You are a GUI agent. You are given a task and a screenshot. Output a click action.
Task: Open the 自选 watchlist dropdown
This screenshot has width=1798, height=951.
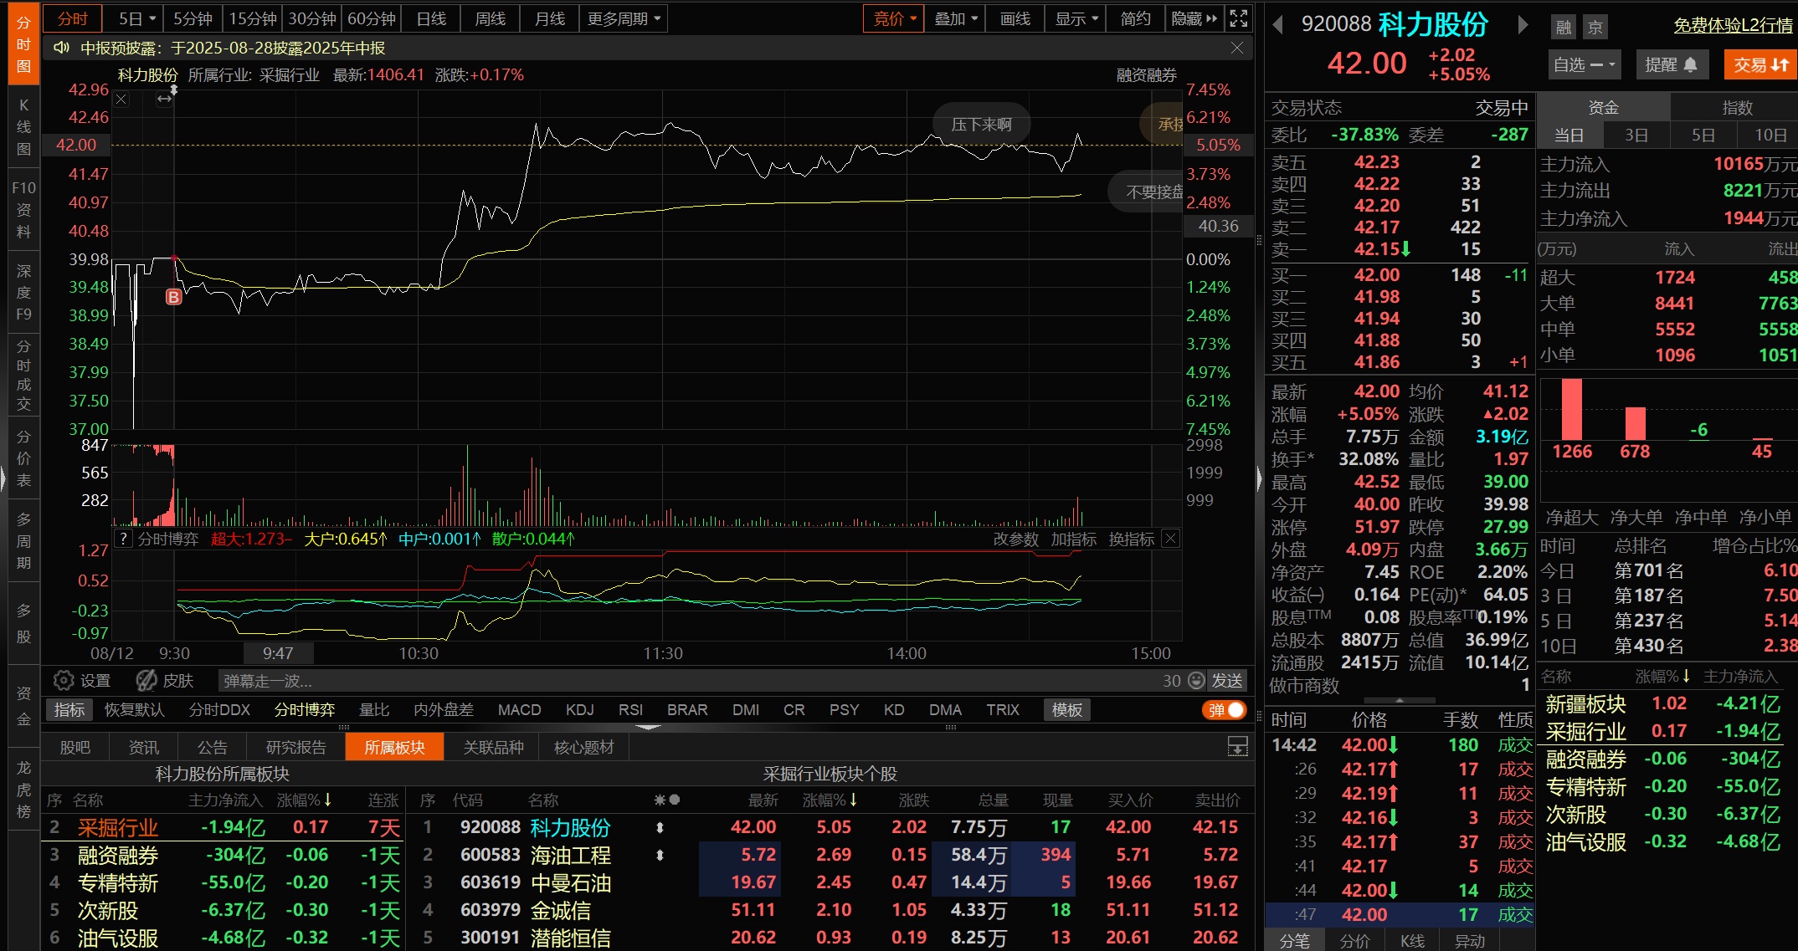coord(1585,64)
